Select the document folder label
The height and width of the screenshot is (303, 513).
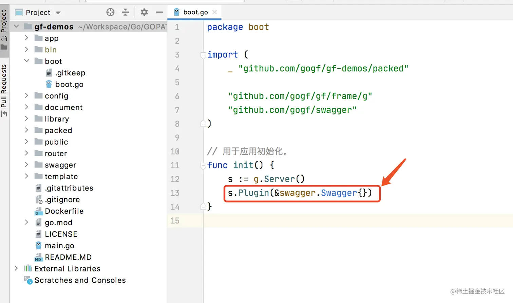pyautogui.click(x=63, y=107)
